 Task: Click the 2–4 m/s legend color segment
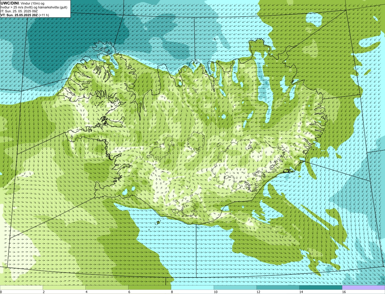click(64, 288)
